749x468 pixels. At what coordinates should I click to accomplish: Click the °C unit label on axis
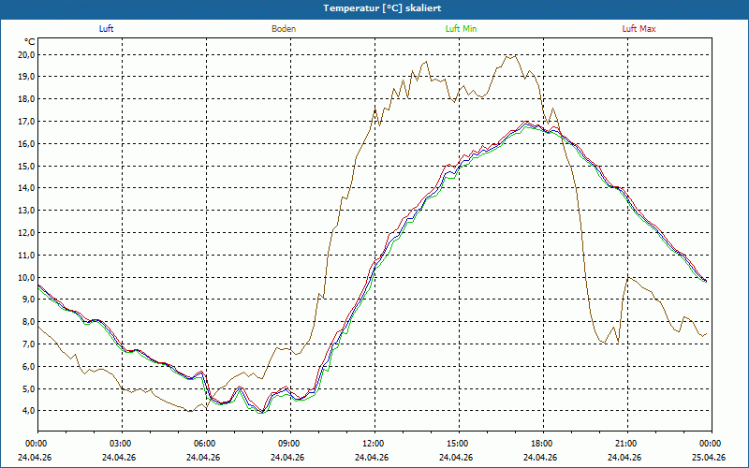[29, 41]
